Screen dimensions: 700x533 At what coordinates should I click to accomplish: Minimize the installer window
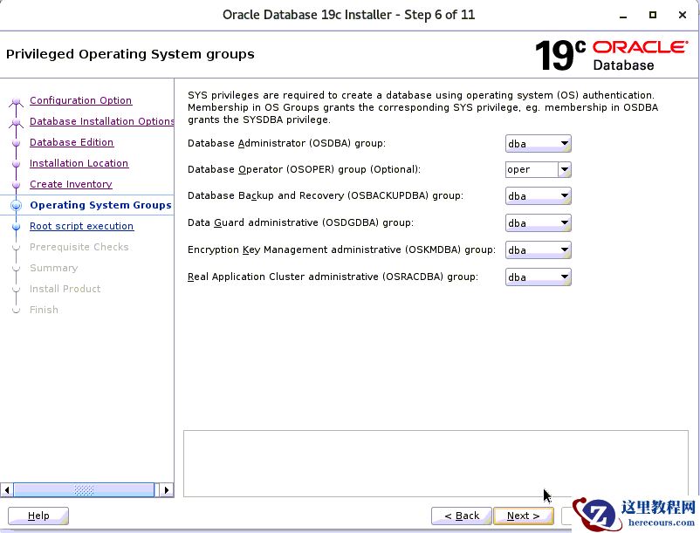(623, 15)
